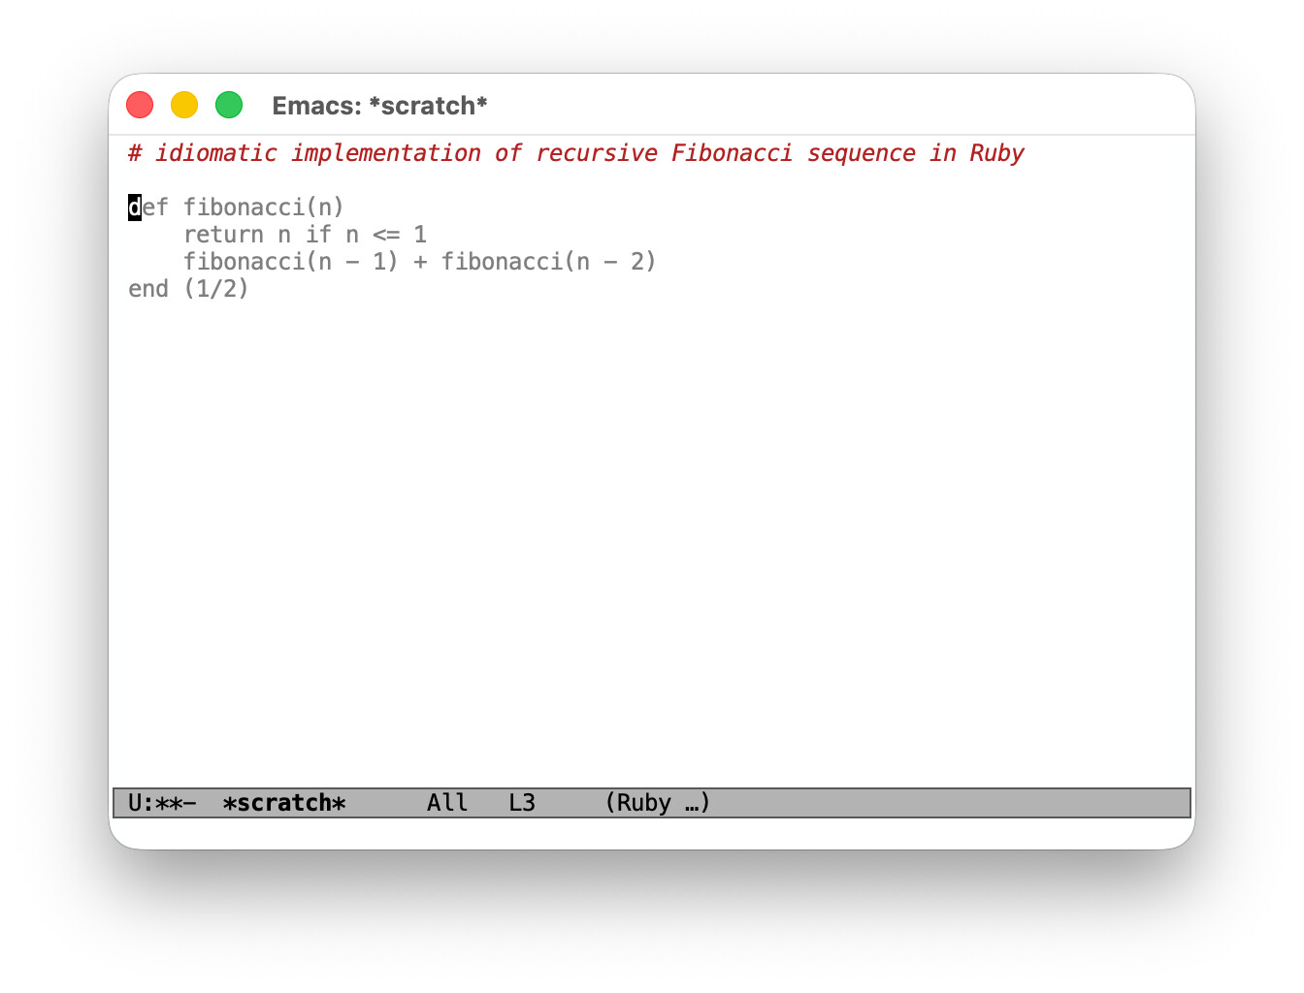Click the U coding-system indicator in mode line
This screenshot has width=1304, height=993.
[x=134, y=802]
